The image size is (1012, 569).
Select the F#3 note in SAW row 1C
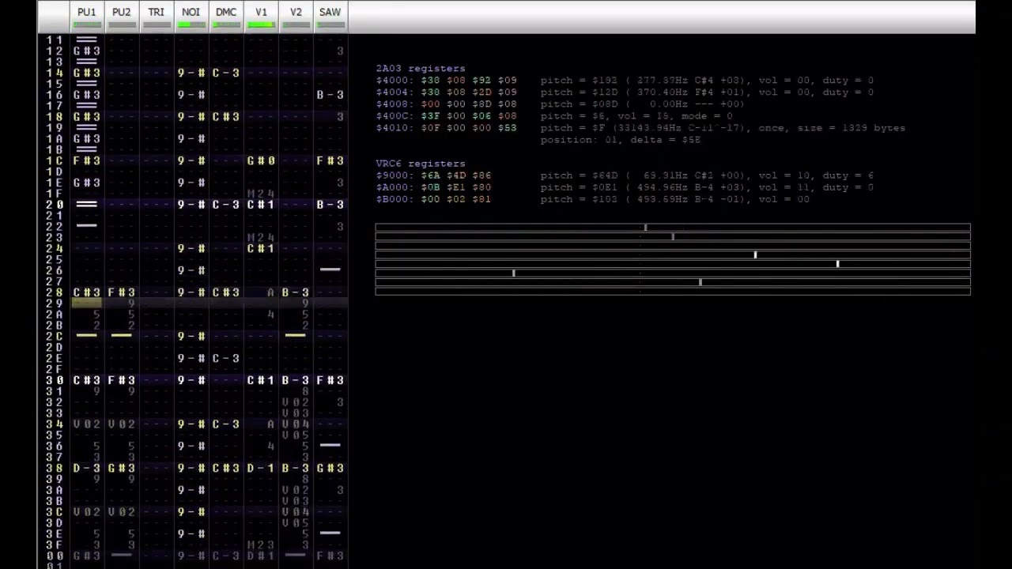pyautogui.click(x=330, y=160)
